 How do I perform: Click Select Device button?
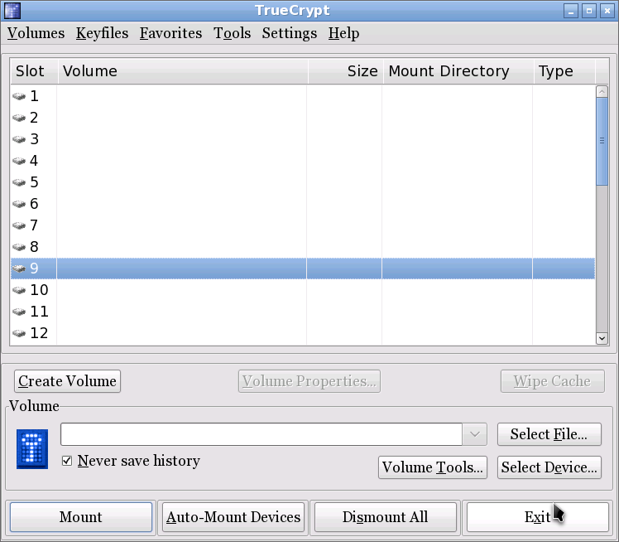[x=549, y=467]
